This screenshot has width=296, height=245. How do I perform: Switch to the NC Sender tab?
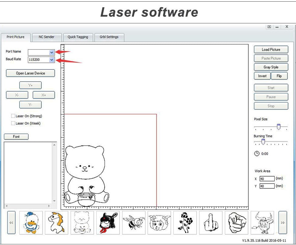(x=47, y=37)
